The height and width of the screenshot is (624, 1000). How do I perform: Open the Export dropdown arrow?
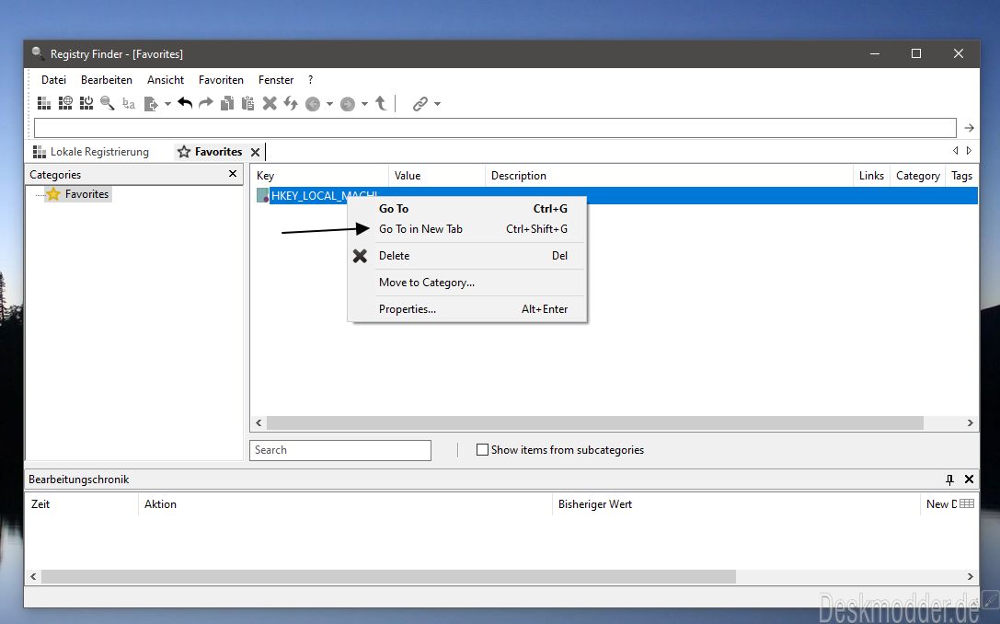(x=167, y=103)
